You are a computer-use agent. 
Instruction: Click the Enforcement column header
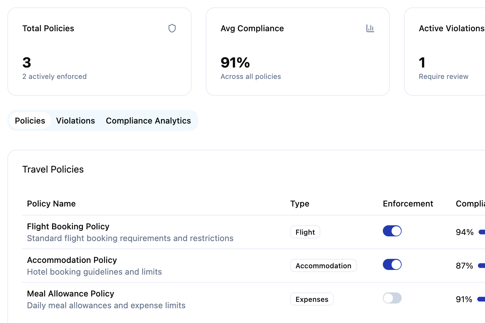pyautogui.click(x=408, y=204)
